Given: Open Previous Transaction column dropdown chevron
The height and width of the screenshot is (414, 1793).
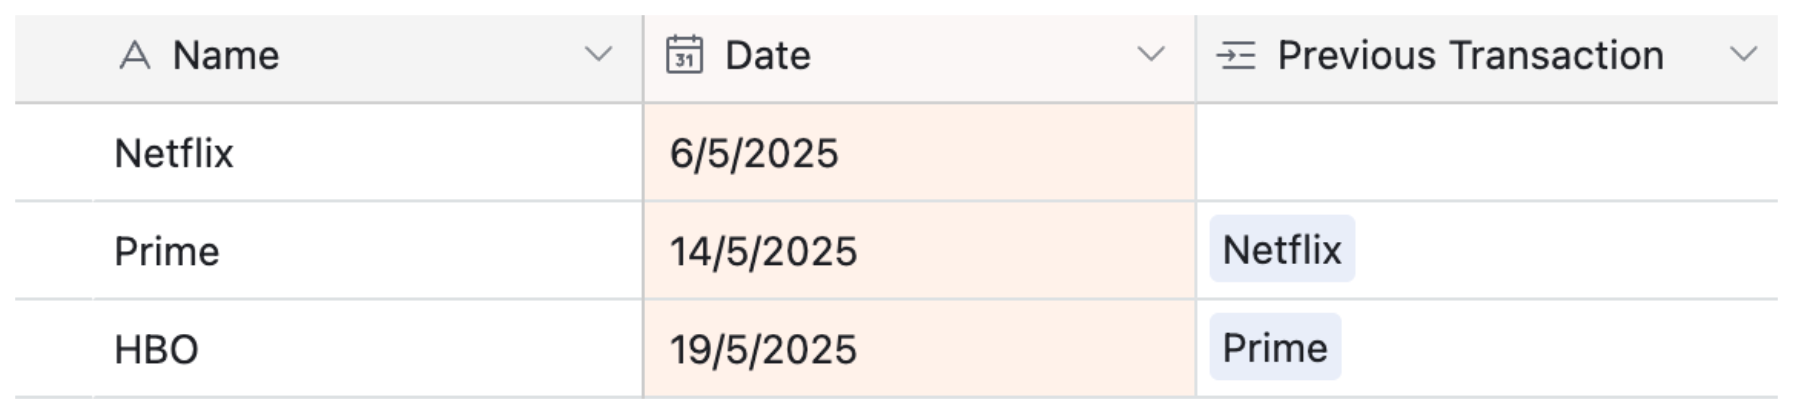Looking at the screenshot, I should pyautogui.click(x=1743, y=54).
